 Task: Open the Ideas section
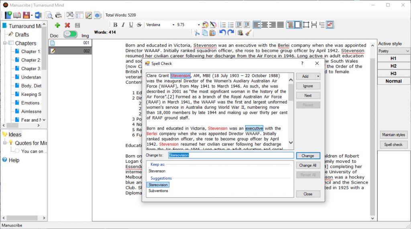pos(15,134)
